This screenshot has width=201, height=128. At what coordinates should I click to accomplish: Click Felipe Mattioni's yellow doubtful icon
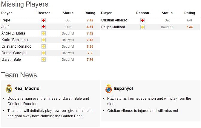(142, 27)
